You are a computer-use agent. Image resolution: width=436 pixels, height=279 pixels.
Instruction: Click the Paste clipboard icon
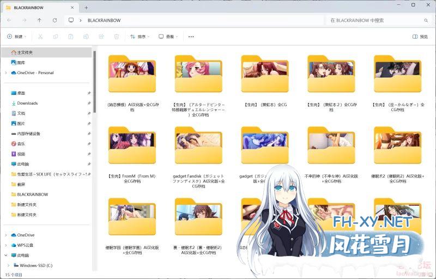click(x=71, y=37)
